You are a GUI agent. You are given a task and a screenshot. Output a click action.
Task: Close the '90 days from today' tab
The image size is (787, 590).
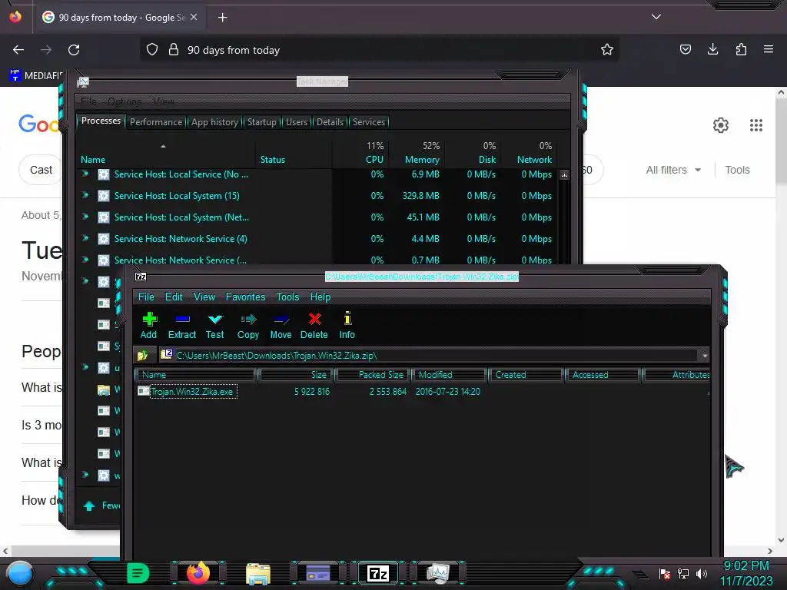pos(194,17)
